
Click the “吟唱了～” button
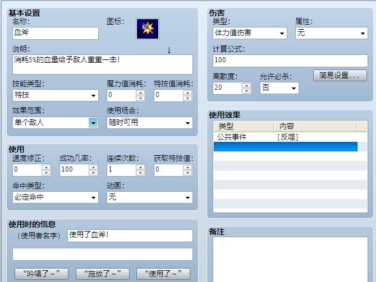point(42,274)
